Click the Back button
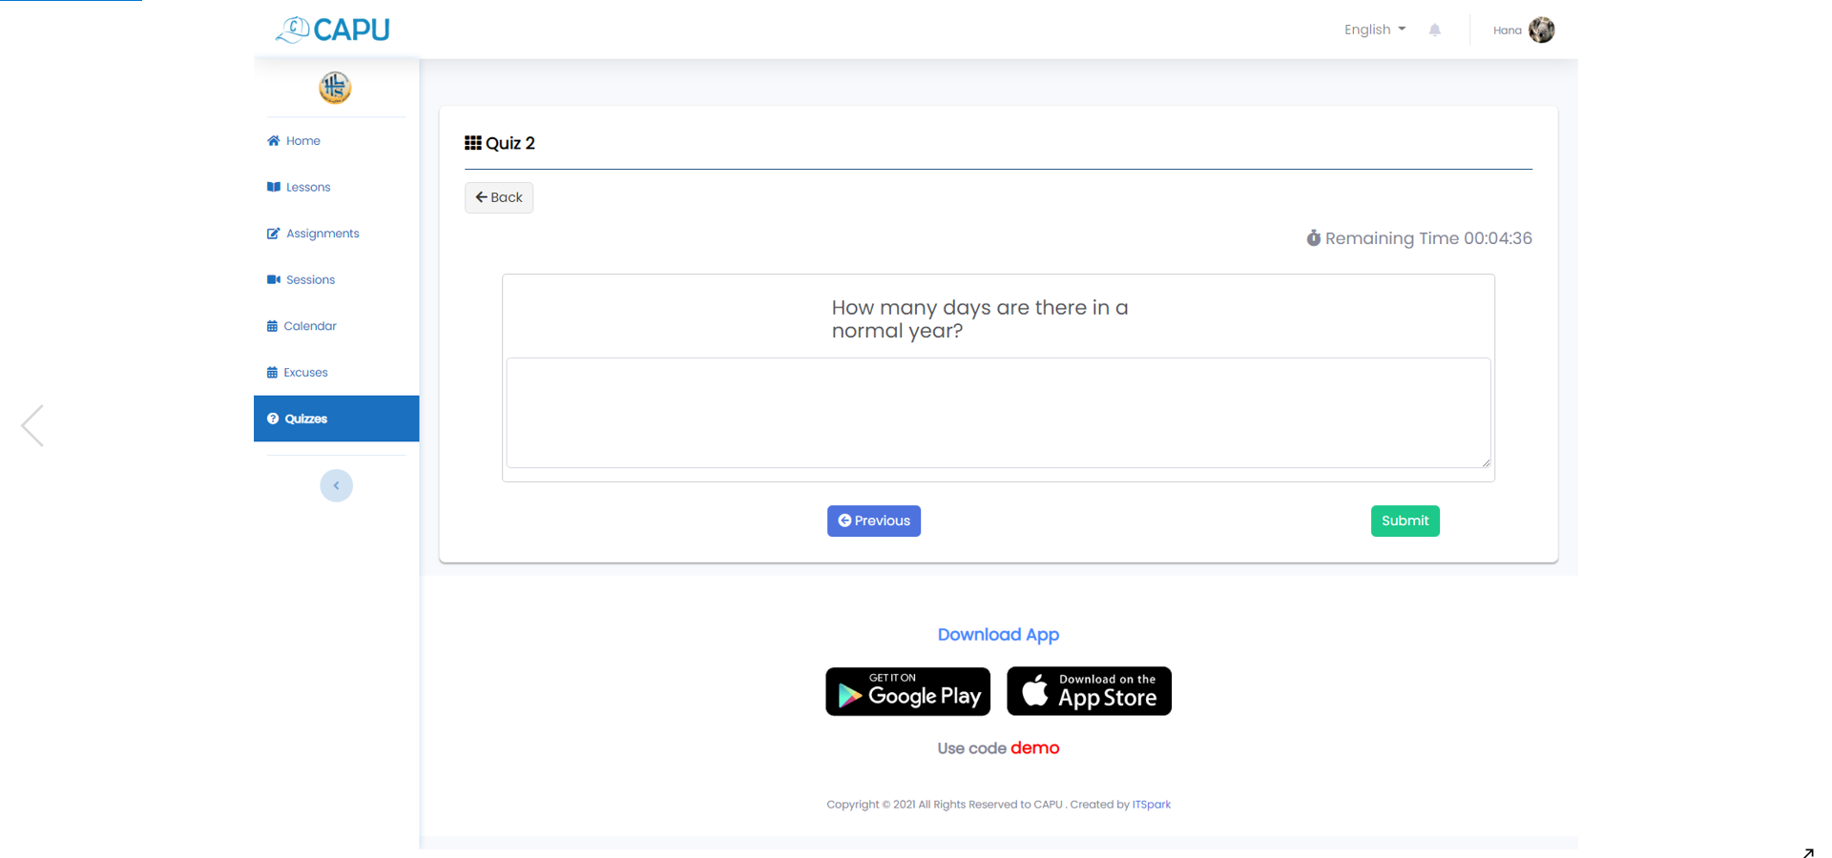Screen dimensions: 1832x858 499,197
